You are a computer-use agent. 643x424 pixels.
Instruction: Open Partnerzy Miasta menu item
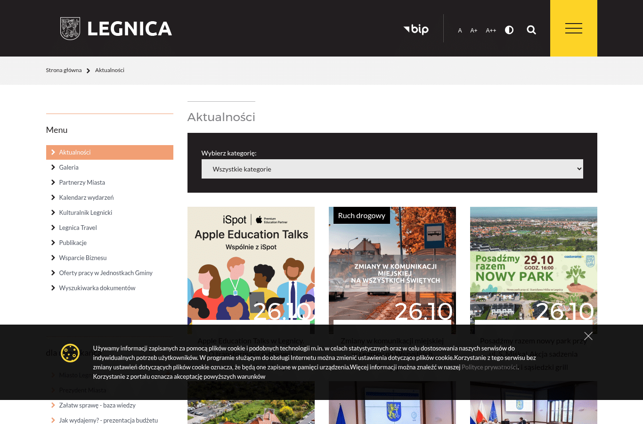coord(82,182)
